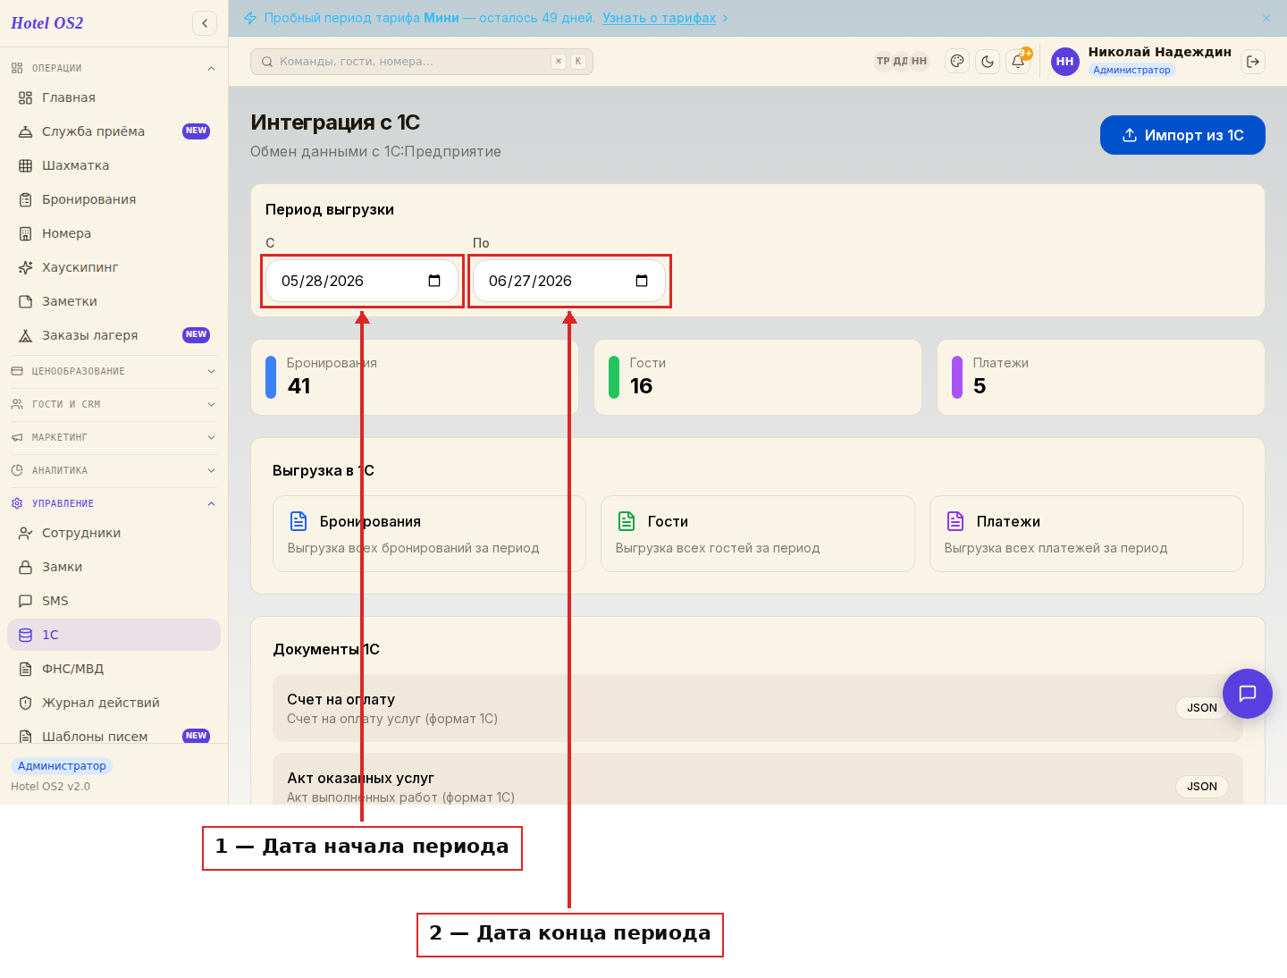Open the floating chat bubble button
This screenshot has width=1287, height=978.
click(x=1248, y=694)
